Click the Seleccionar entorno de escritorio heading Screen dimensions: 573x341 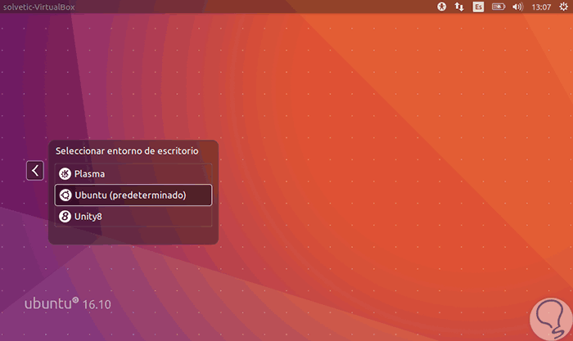pos(127,150)
